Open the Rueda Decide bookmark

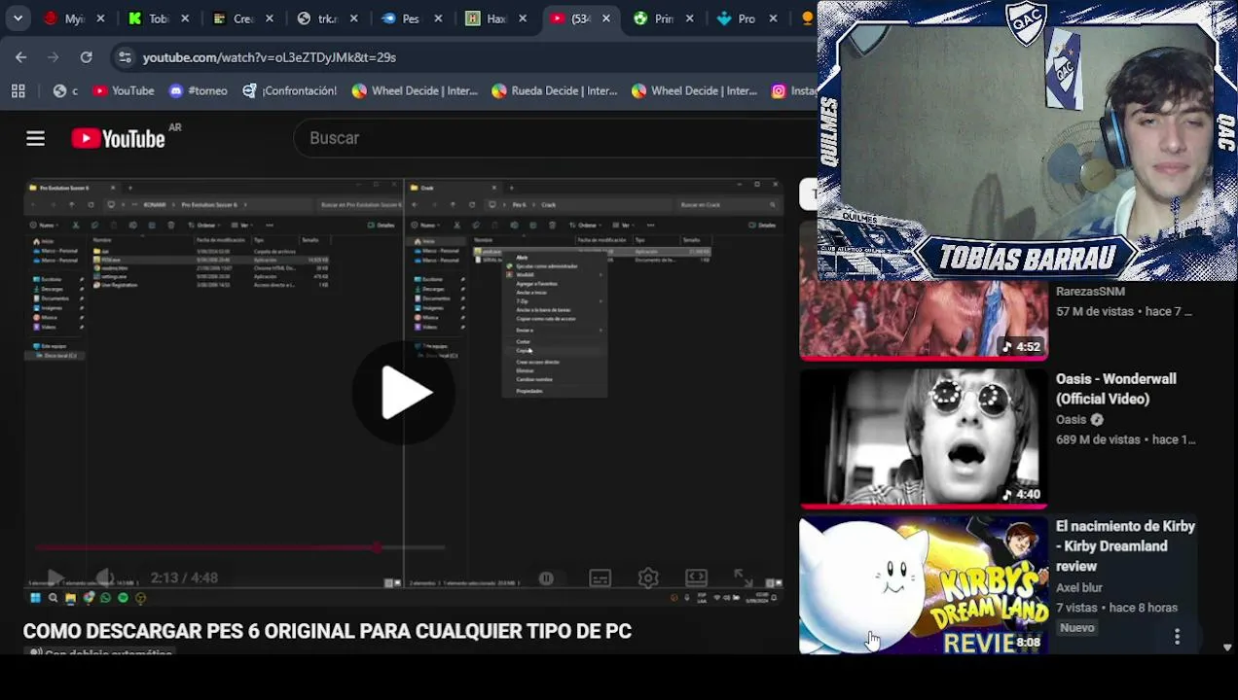tap(555, 90)
